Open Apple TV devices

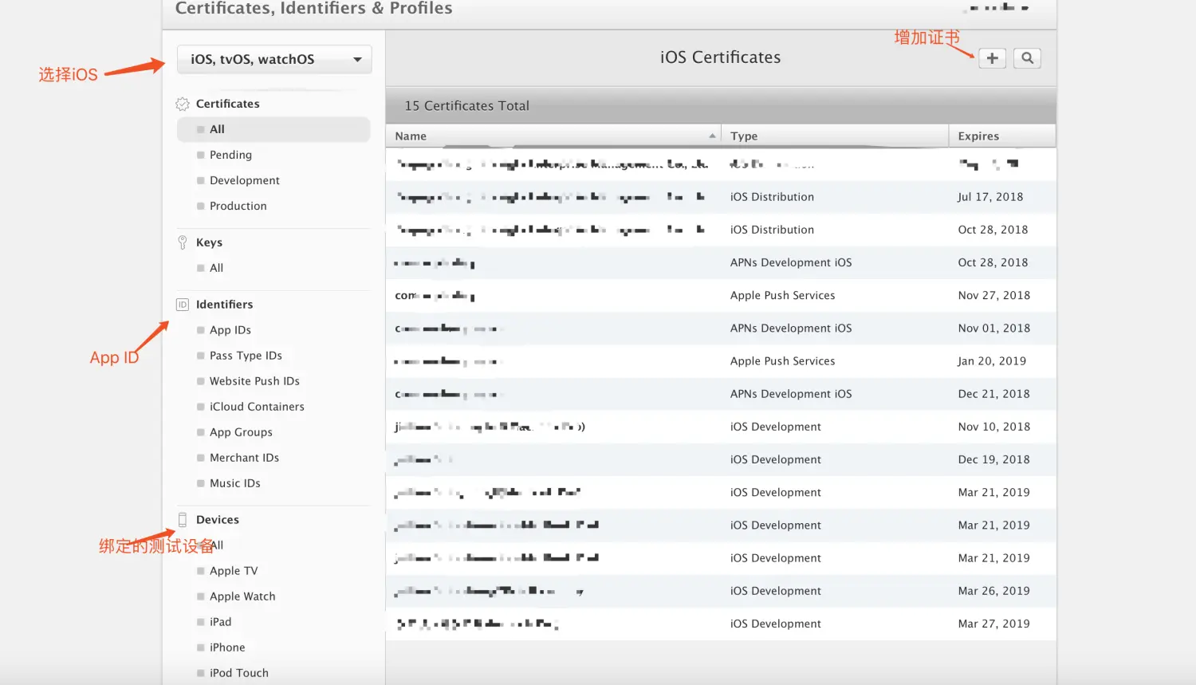(234, 571)
